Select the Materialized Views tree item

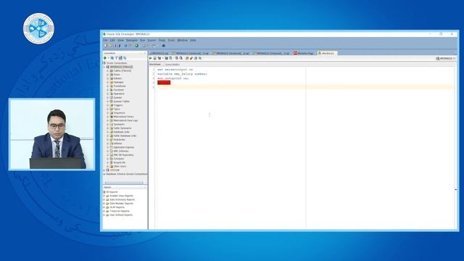(x=123, y=117)
